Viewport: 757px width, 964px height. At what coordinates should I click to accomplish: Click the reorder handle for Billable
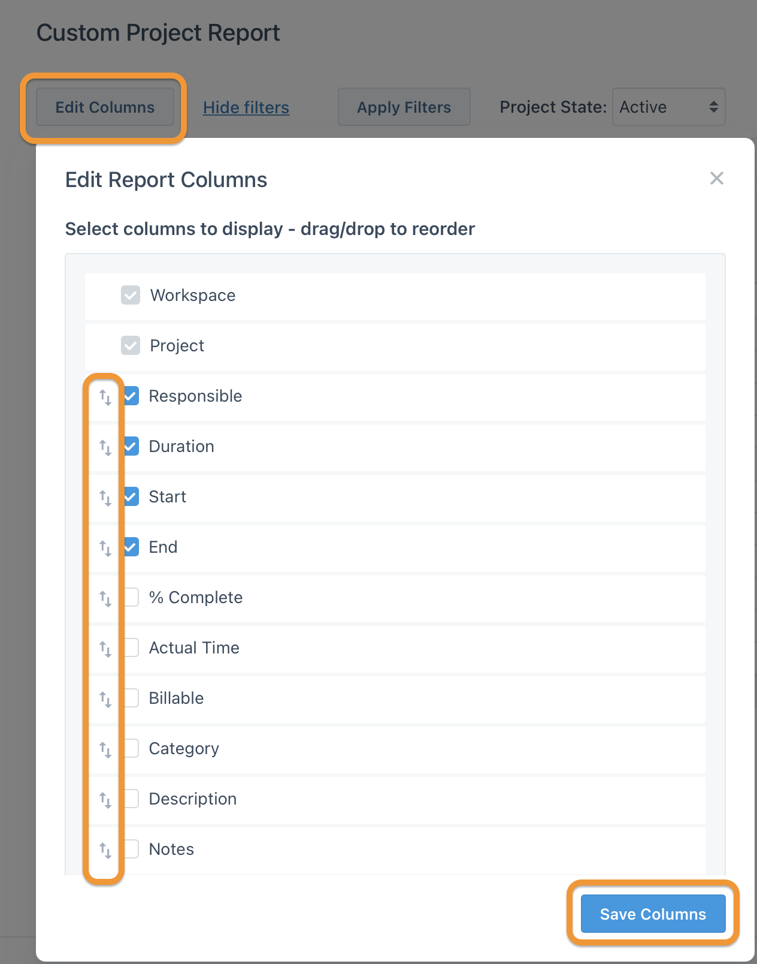click(x=105, y=698)
